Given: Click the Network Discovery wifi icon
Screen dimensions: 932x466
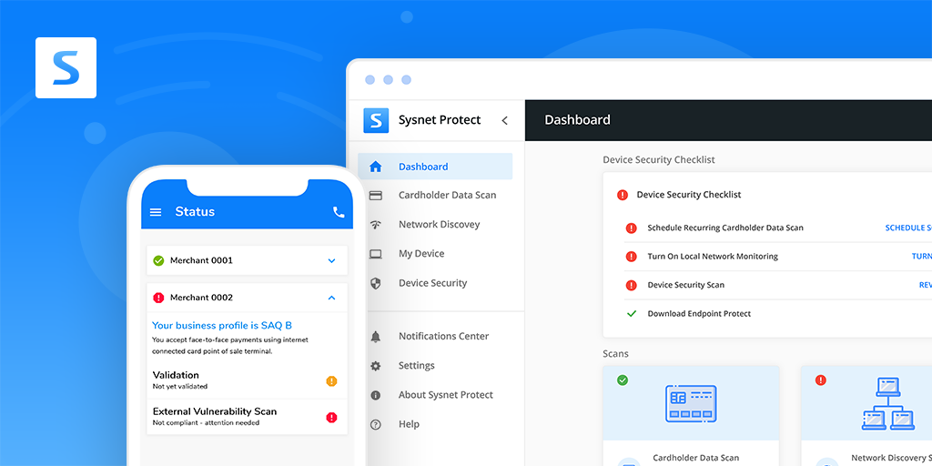Looking at the screenshot, I should click(375, 225).
